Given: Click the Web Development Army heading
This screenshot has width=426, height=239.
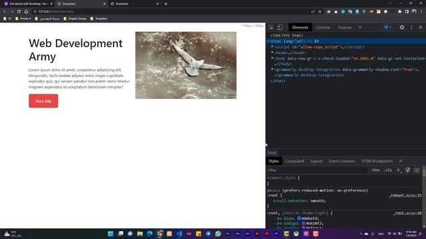Looking at the screenshot, I should [x=75, y=50].
